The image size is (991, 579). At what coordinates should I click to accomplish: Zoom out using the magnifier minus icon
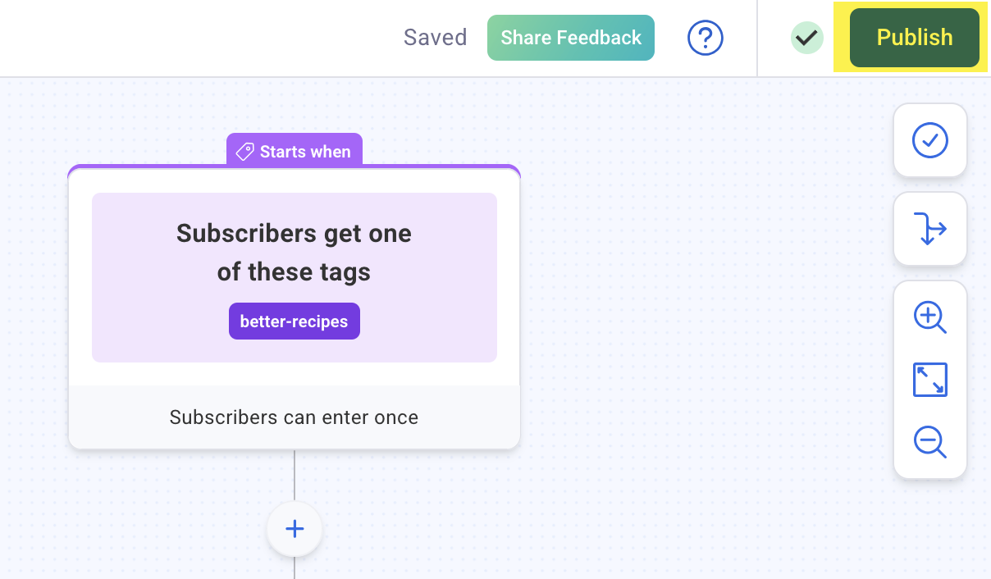[929, 442]
